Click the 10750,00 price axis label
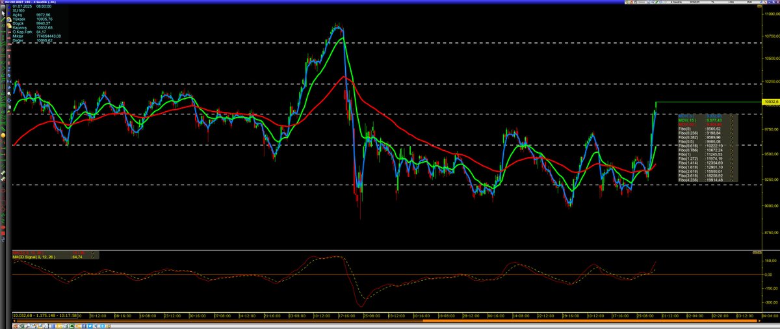 772,35
